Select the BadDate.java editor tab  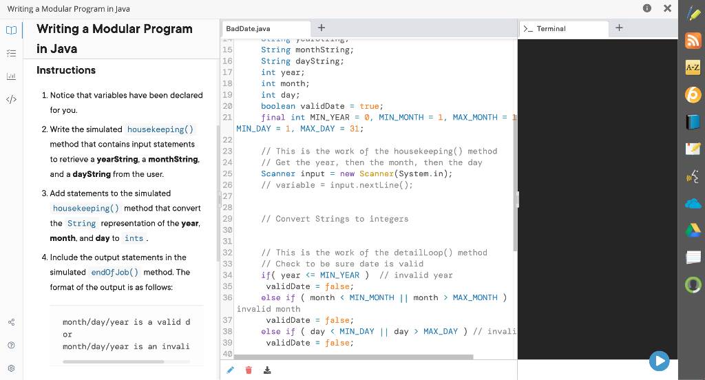pos(266,29)
